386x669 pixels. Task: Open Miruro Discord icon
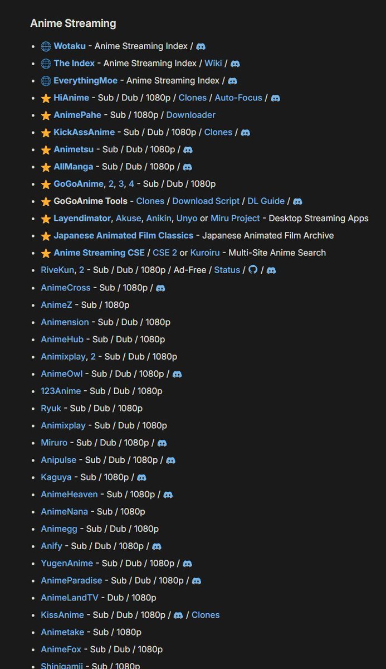162,443
